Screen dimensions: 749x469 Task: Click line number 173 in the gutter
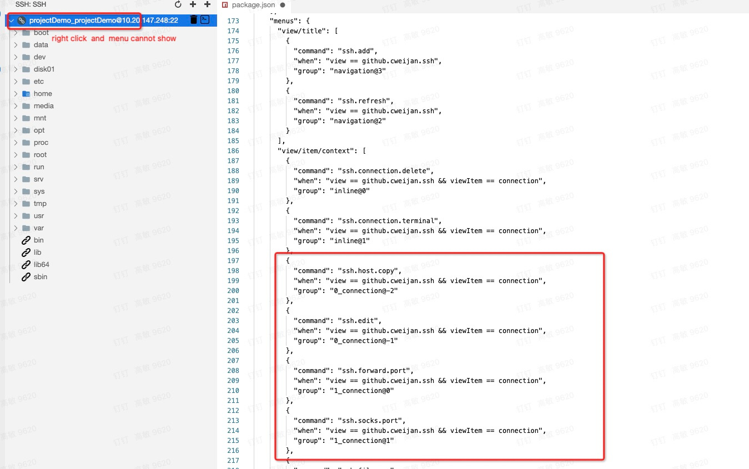click(x=233, y=21)
